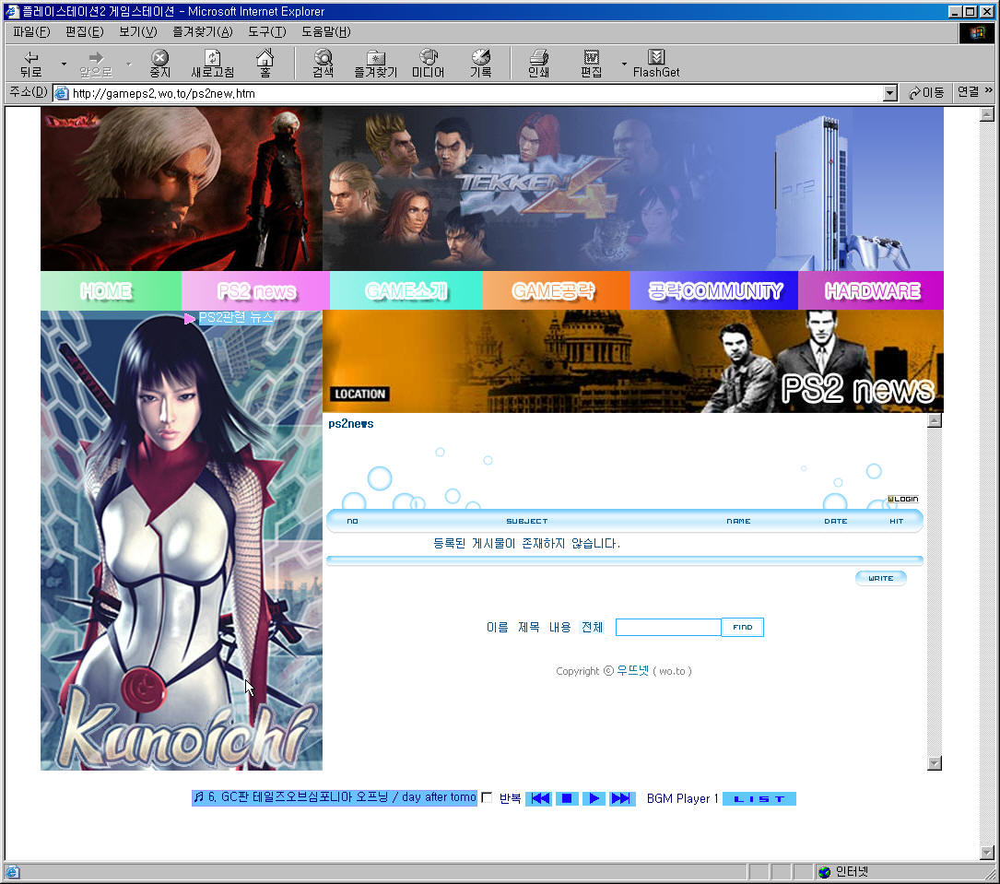Select the 전체 search option
The height and width of the screenshot is (884, 1000).
click(592, 627)
